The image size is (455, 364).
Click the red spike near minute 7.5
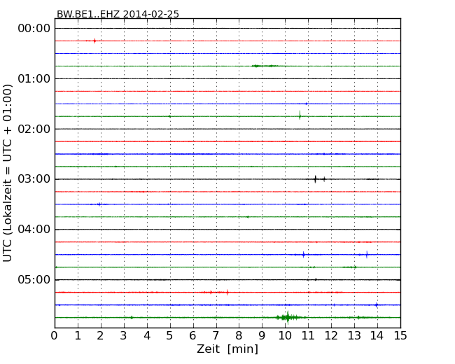point(227,293)
